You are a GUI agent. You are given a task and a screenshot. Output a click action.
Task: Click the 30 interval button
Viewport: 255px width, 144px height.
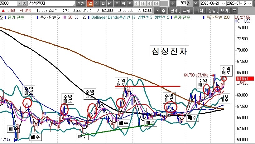coord(137,3)
